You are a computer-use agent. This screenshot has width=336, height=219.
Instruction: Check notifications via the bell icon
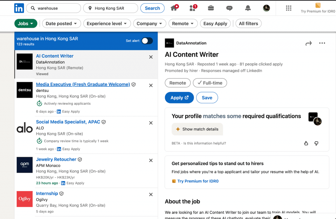click(x=248, y=7)
